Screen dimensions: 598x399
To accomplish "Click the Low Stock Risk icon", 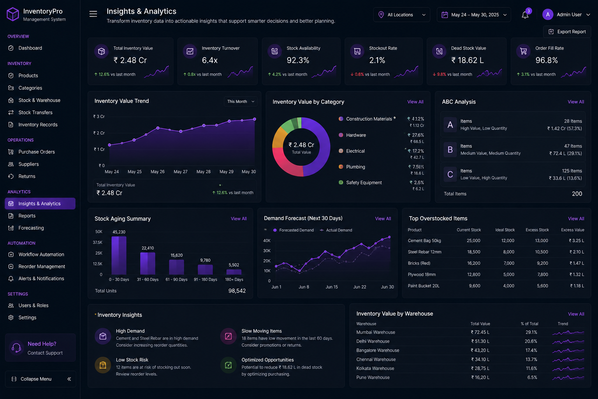I will pyautogui.click(x=103, y=365).
